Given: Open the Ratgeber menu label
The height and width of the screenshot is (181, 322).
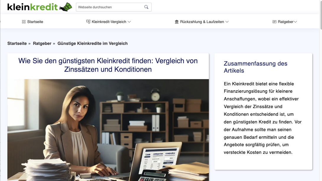Looking at the screenshot, I should tap(286, 22).
